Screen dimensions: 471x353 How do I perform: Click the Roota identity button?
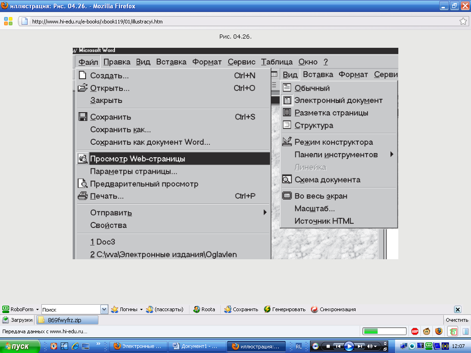click(x=204, y=309)
